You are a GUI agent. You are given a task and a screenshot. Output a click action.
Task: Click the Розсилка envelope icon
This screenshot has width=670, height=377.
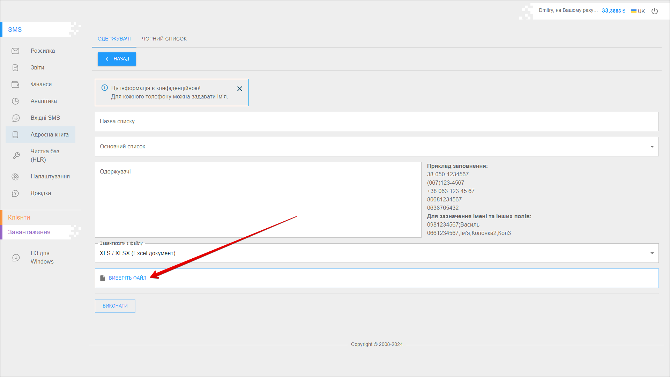tap(15, 51)
